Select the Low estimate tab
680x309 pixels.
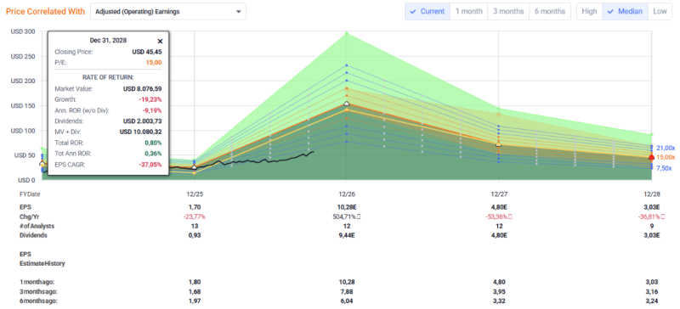660,11
